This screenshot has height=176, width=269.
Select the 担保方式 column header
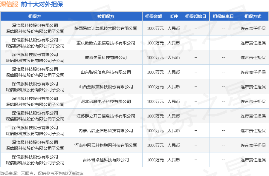pyautogui.click(x=253, y=16)
